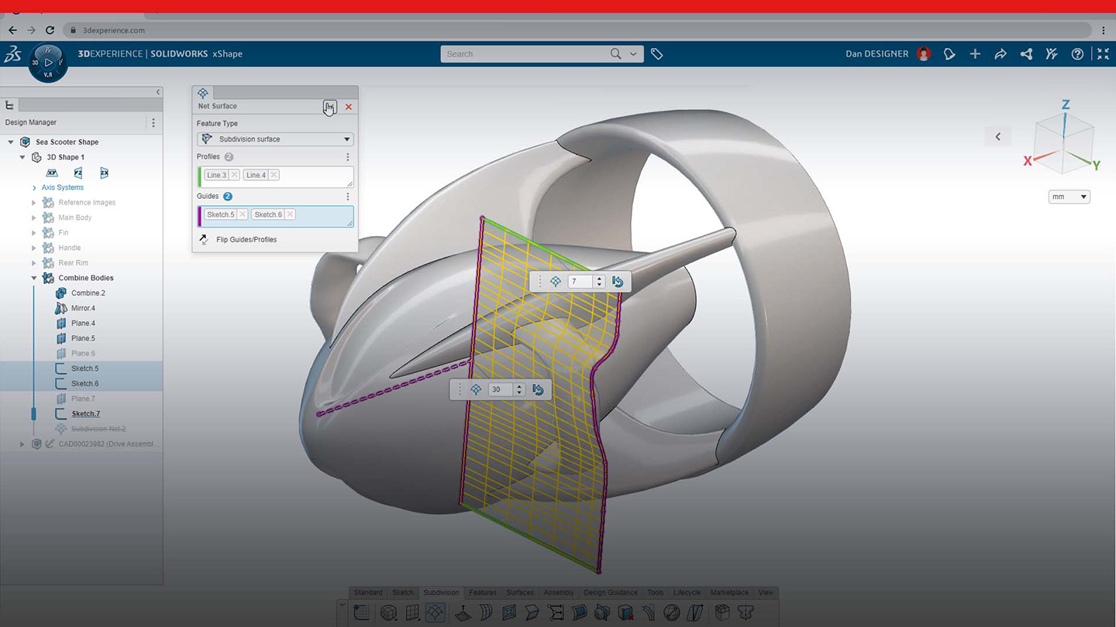Viewport: 1116px width, 627px height.
Task: Increase the subdivision count stepper showing 7
Action: (599, 277)
